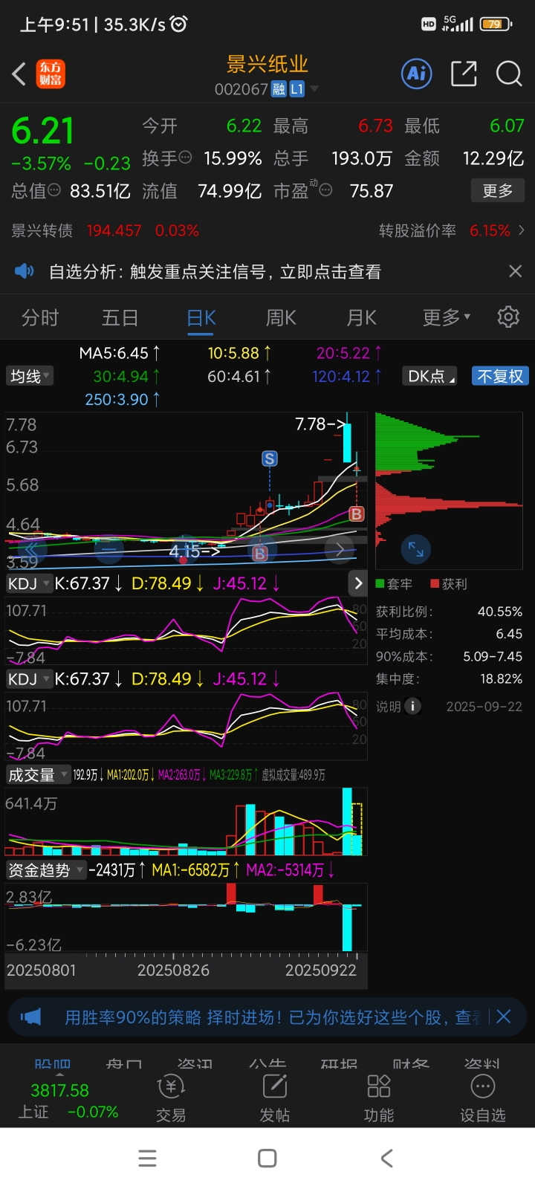The height and width of the screenshot is (1189, 535).
Task: Open the 自选分析 signal notice
Action: coord(215,272)
